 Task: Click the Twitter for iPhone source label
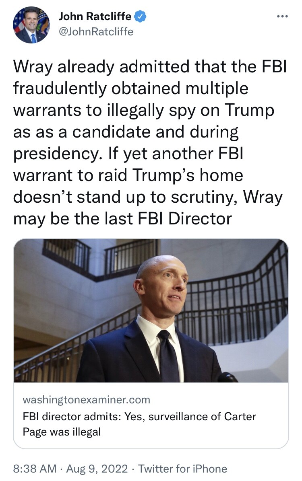[x=182, y=469]
